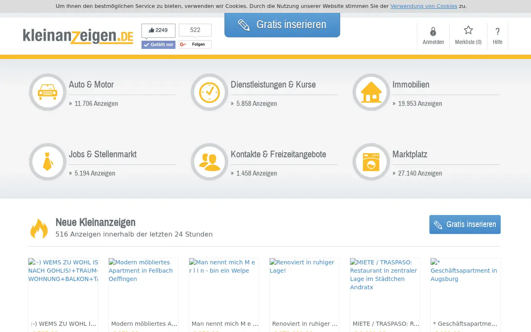Click the Facebook Gefällt mir button

(x=158, y=45)
